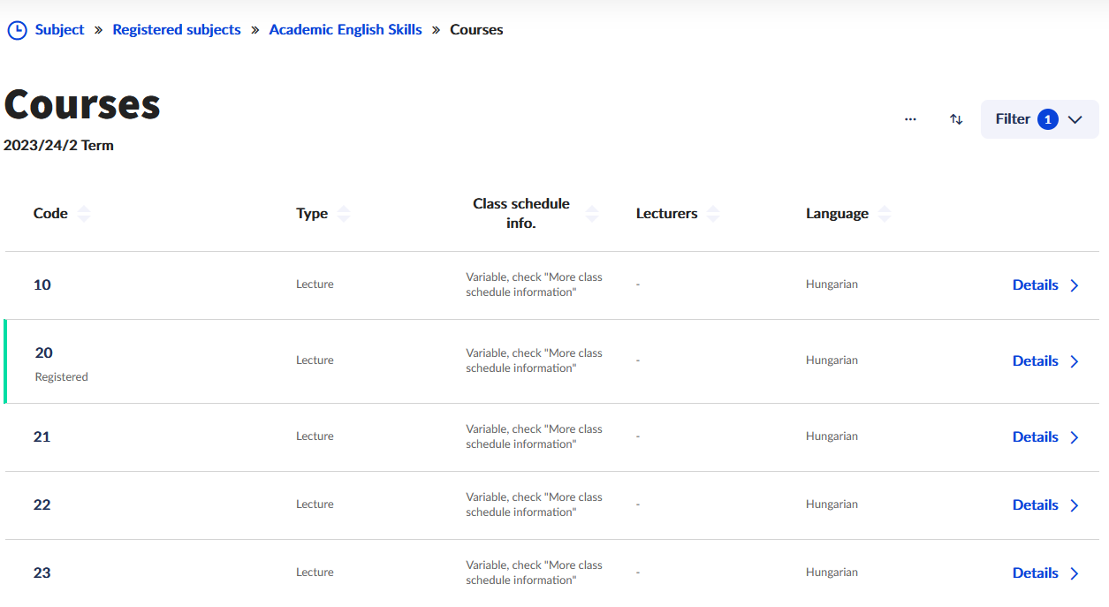
Task: Click the filter count badge showing 1
Action: point(1048,119)
